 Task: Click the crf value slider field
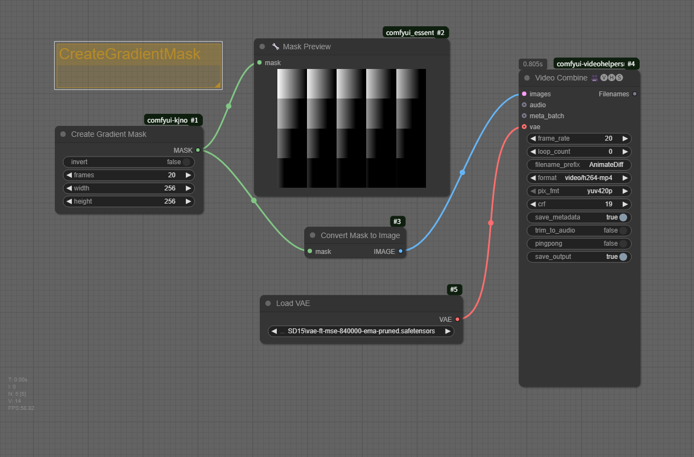(579, 204)
